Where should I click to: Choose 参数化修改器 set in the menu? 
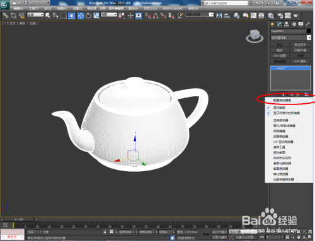[x=289, y=164]
